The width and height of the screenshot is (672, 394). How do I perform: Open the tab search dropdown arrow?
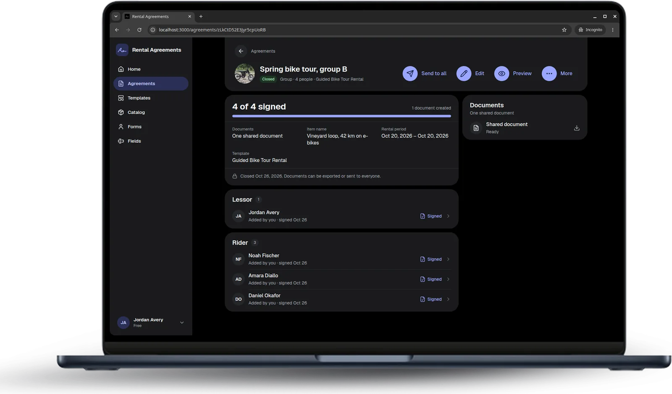point(116,16)
